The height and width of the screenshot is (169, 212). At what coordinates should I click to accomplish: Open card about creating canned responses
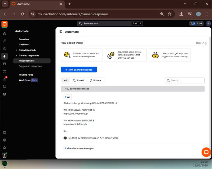pos(82,55)
